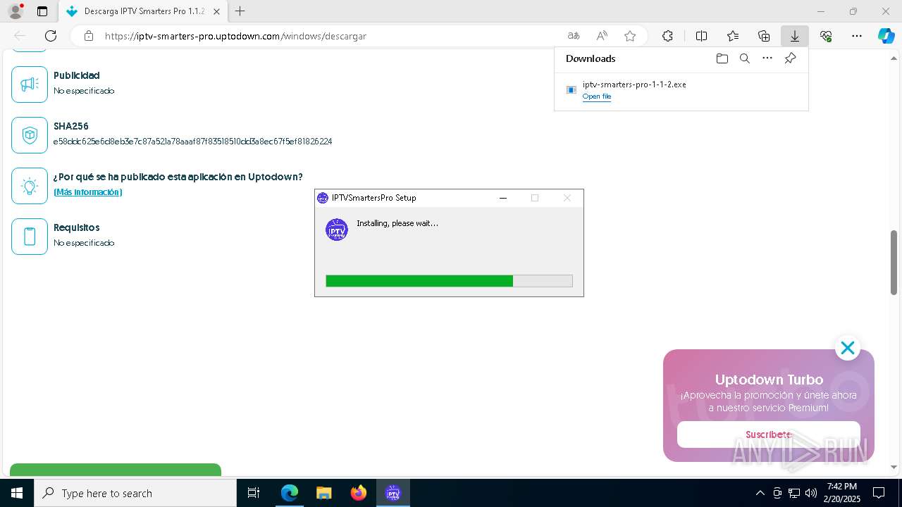
Task: Click Open file link for iptv-smarters-pro exe
Action: 597,96
